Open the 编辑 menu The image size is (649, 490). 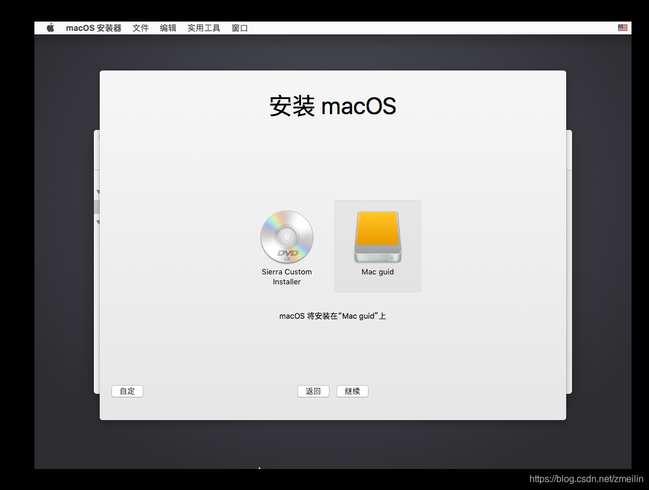[168, 28]
